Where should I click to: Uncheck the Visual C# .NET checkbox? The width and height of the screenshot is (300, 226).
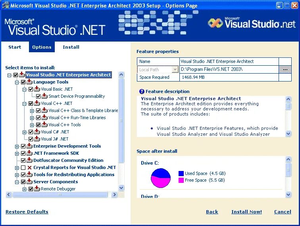click(31, 132)
